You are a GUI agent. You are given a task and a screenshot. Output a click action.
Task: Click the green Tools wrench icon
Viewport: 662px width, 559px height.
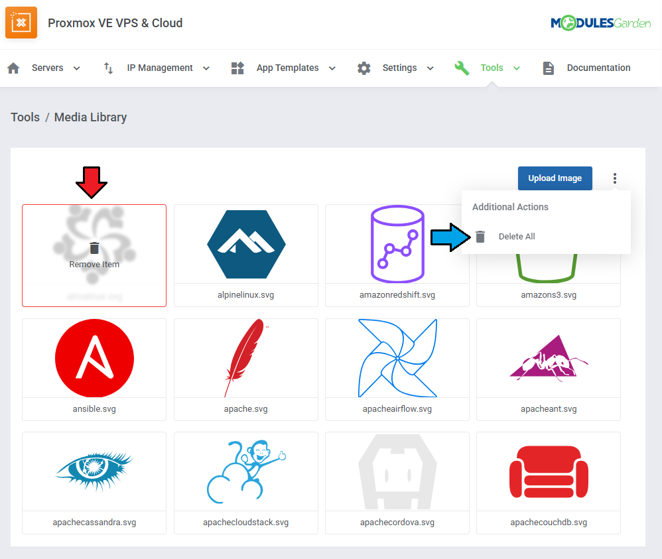(x=462, y=68)
